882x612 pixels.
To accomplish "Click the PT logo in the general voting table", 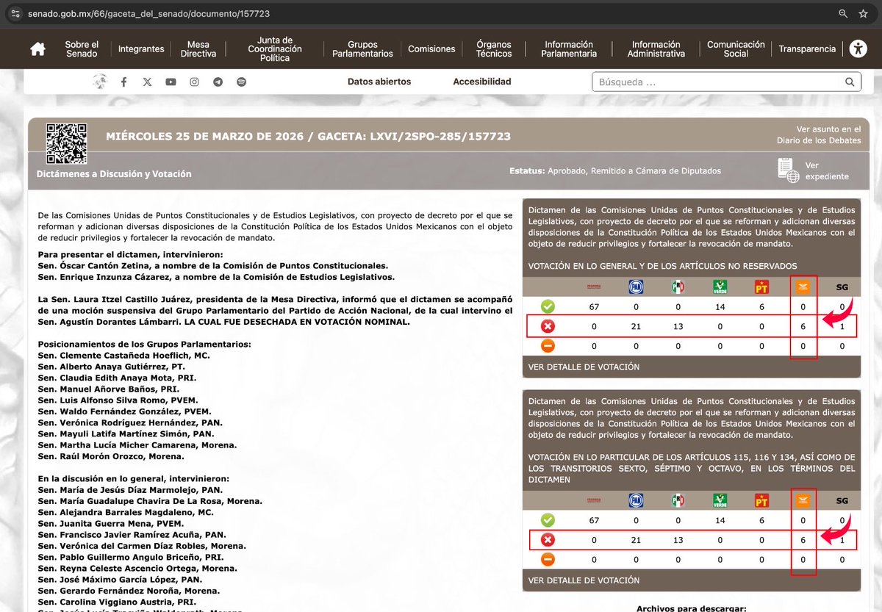I will pos(761,287).
